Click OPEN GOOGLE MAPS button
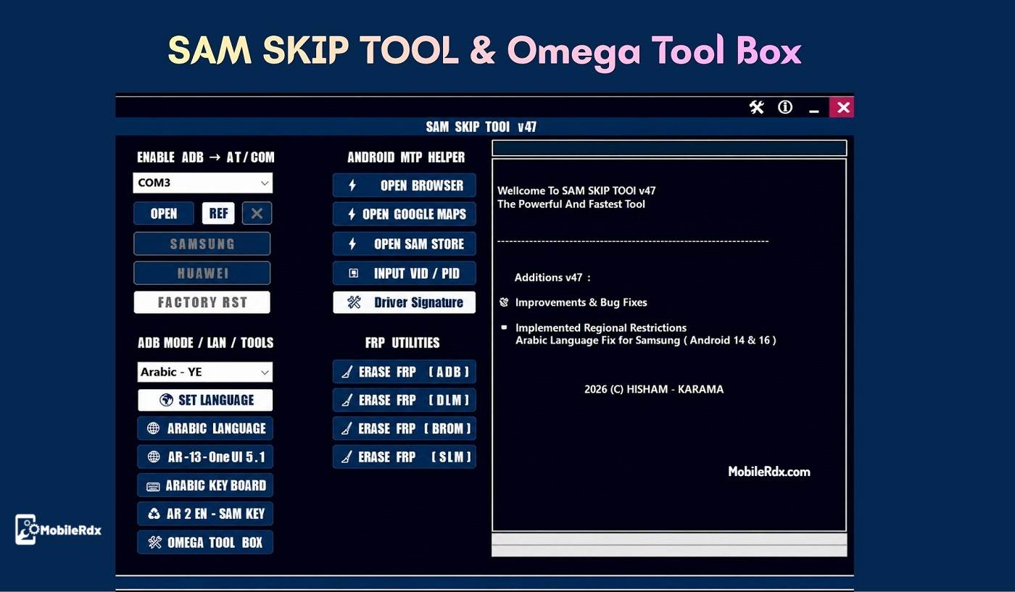Image resolution: width=1015 pixels, height=592 pixels. pos(405,214)
